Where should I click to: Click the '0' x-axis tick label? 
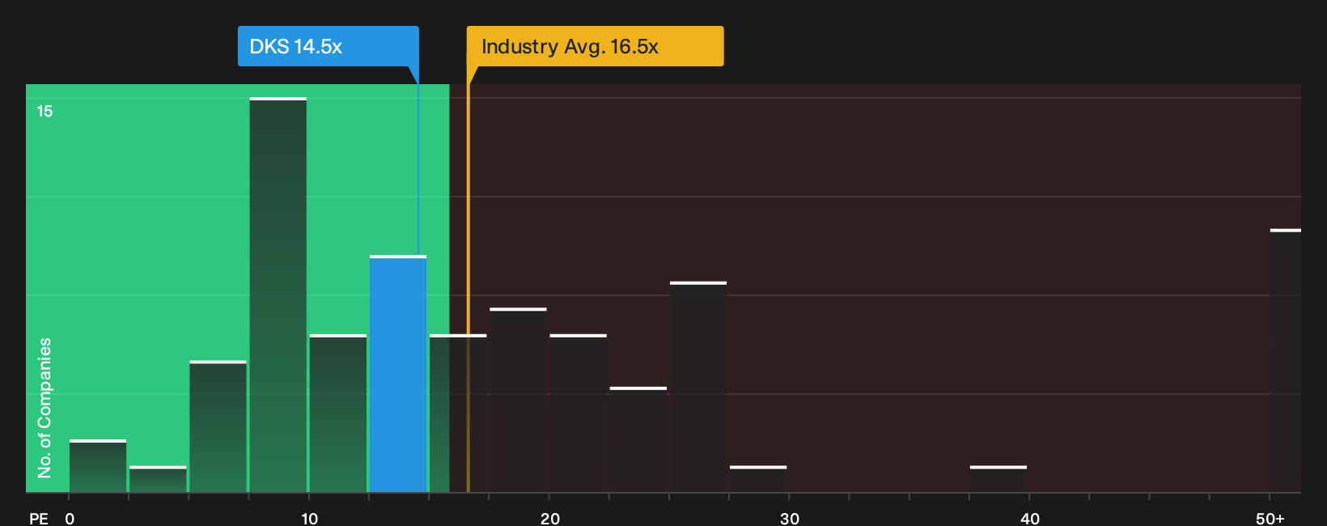click(x=70, y=519)
